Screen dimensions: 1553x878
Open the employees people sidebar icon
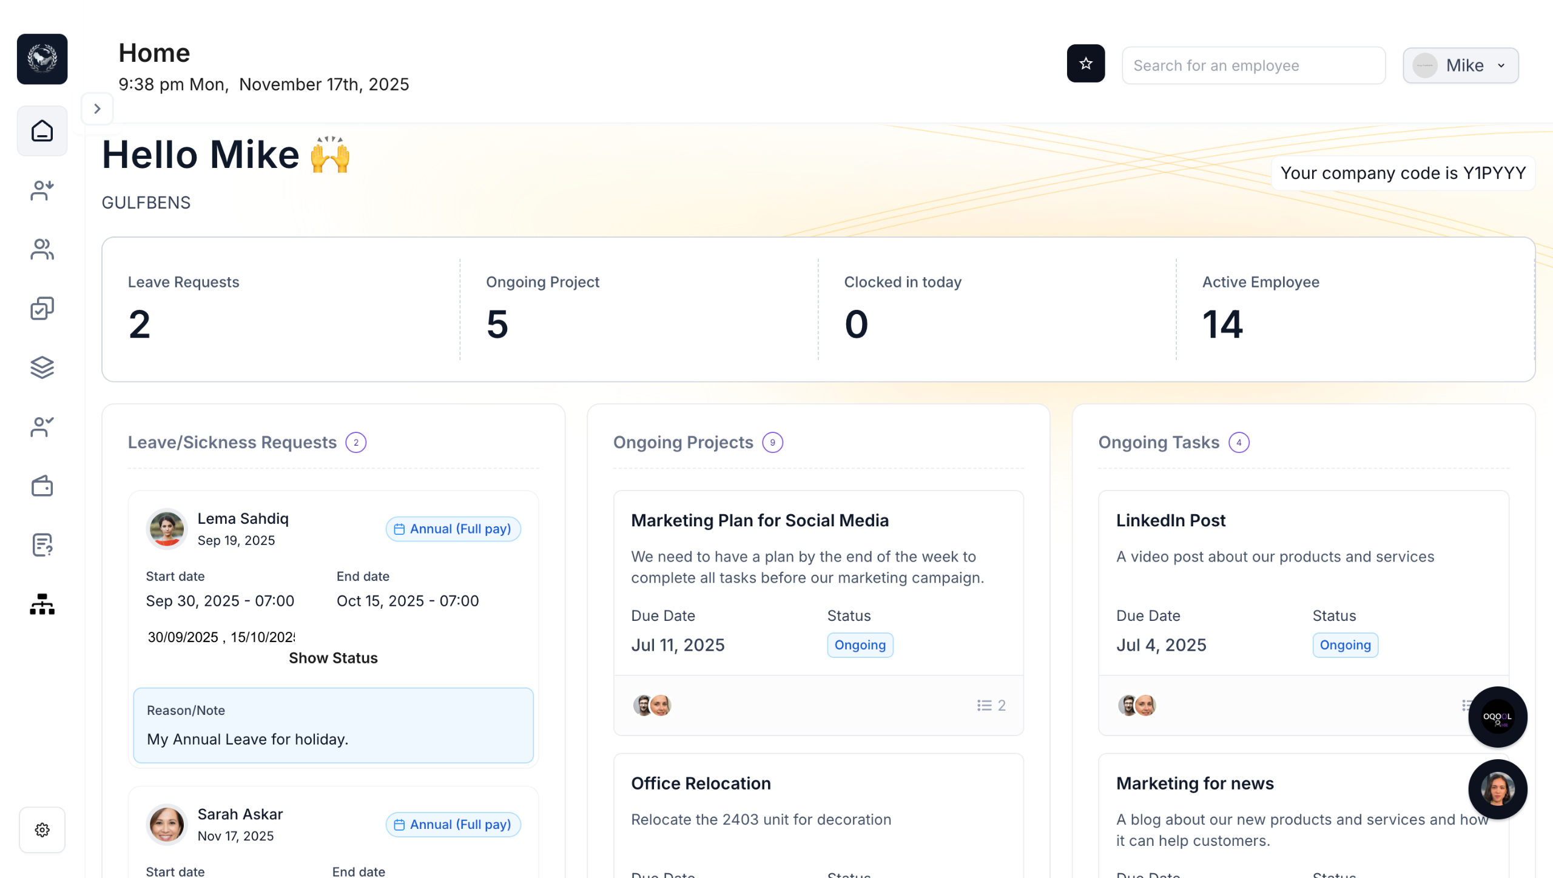(x=42, y=249)
